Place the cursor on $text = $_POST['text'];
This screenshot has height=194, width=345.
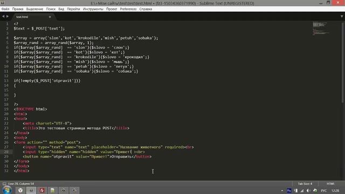pos(39,29)
